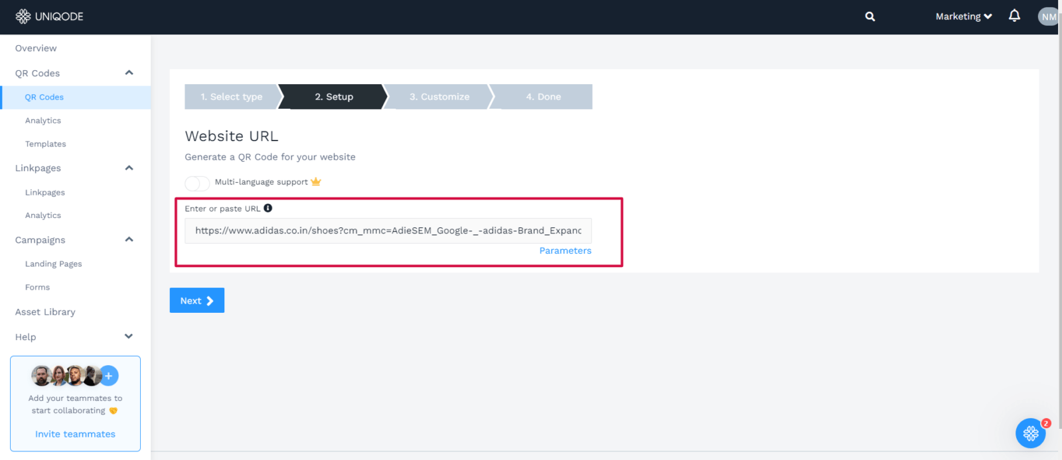Open the Parameters link
This screenshot has height=460, width=1062.
click(x=565, y=251)
